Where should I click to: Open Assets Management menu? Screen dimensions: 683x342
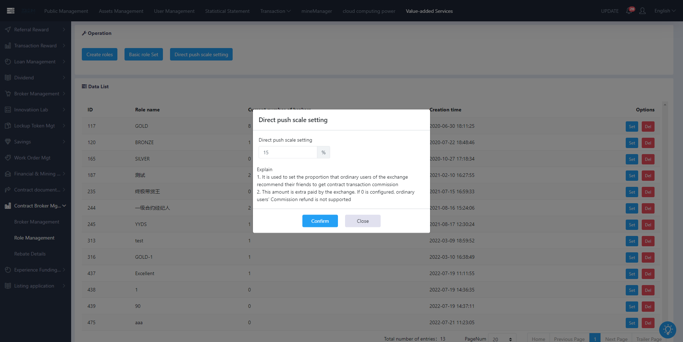pyautogui.click(x=121, y=11)
